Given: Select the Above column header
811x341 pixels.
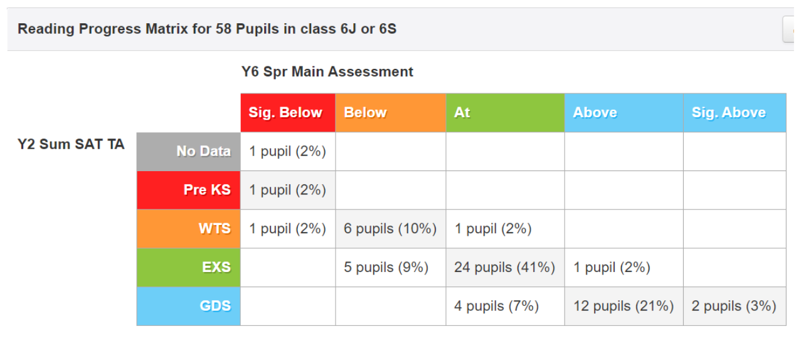Looking at the screenshot, I should [x=624, y=113].
